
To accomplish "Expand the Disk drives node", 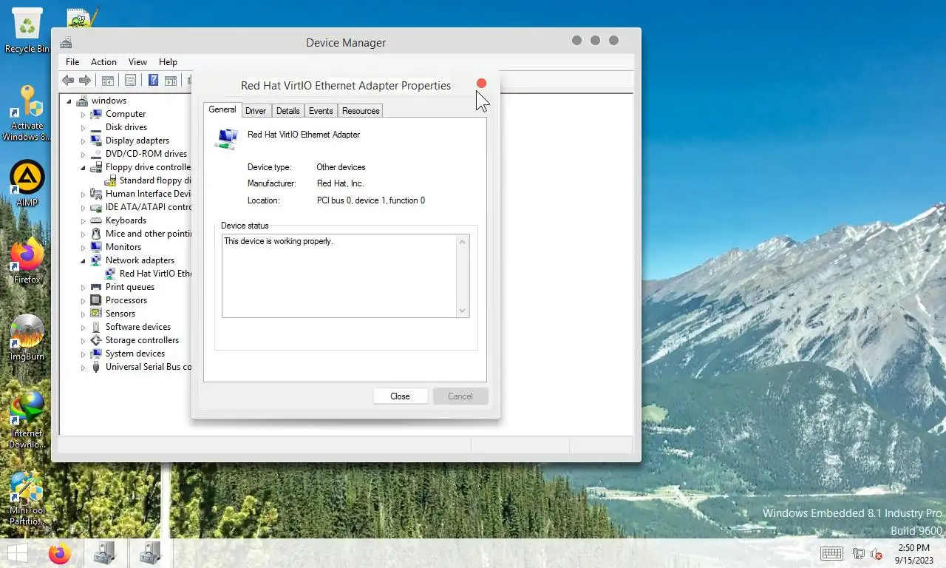I will pyautogui.click(x=83, y=128).
